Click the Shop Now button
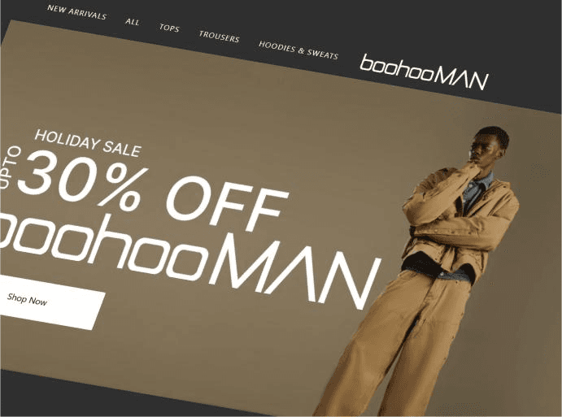Viewport: 562px width, 417px height. [x=50, y=302]
